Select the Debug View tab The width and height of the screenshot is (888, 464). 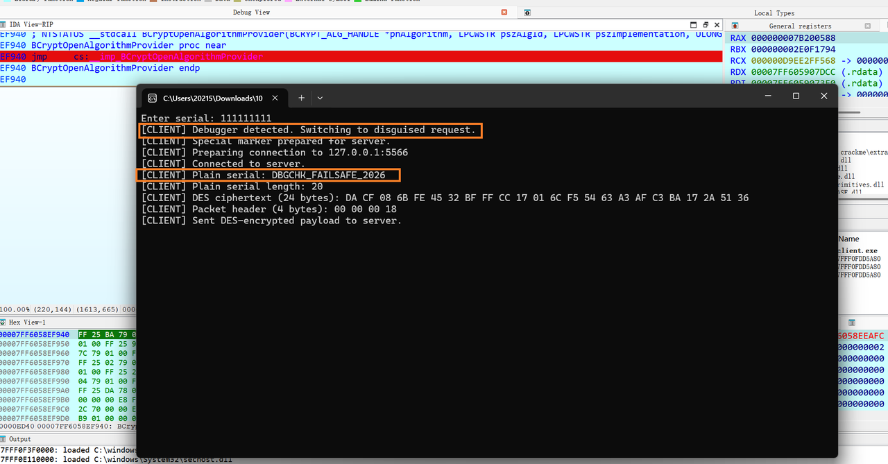click(x=251, y=12)
